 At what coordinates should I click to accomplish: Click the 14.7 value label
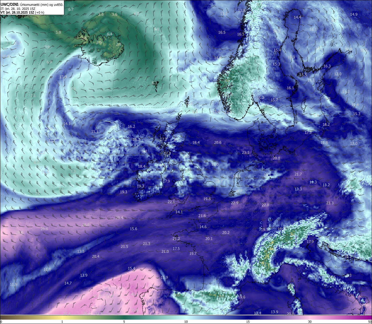[68, 283]
